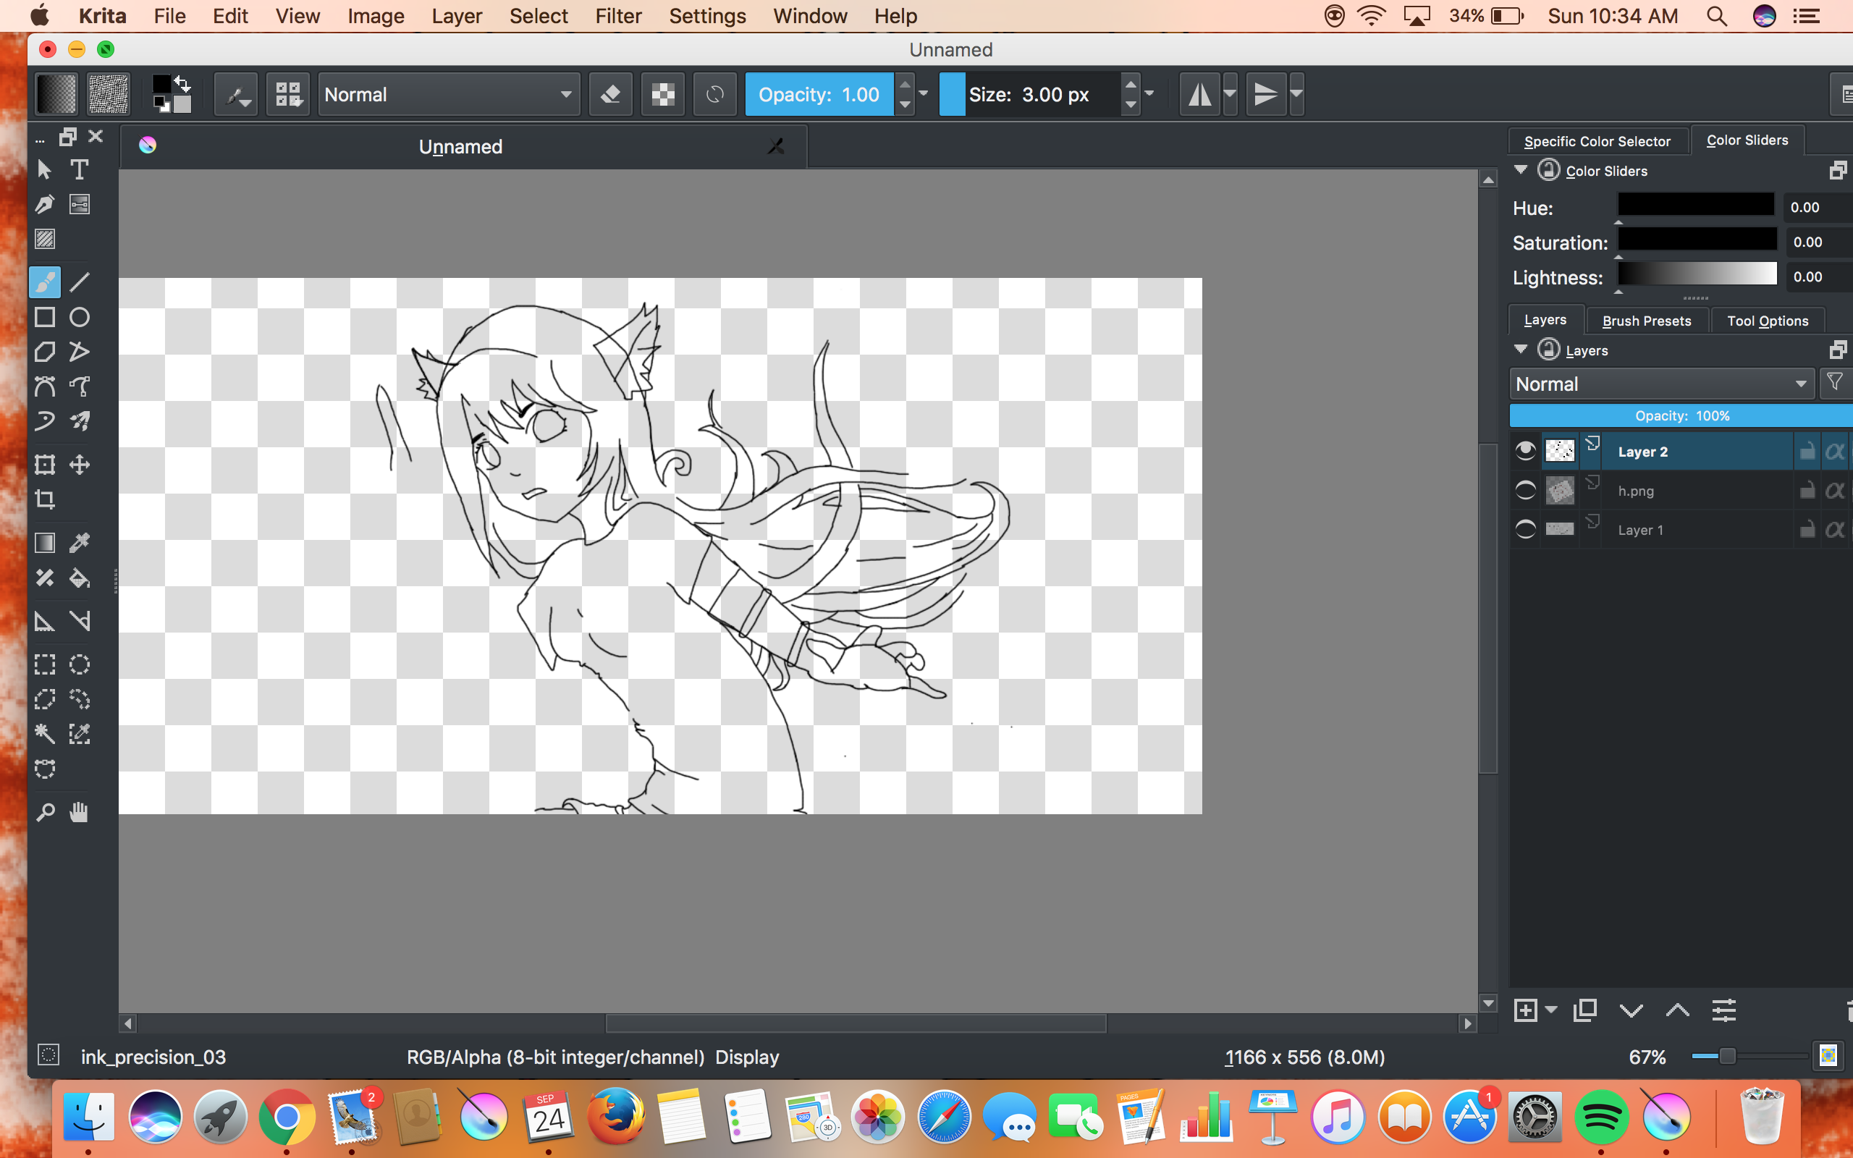This screenshot has width=1853, height=1158.
Task: Select the shape selection arrow tool
Action: tap(44, 169)
